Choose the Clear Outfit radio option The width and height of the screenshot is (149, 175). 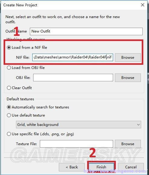pos(9,88)
